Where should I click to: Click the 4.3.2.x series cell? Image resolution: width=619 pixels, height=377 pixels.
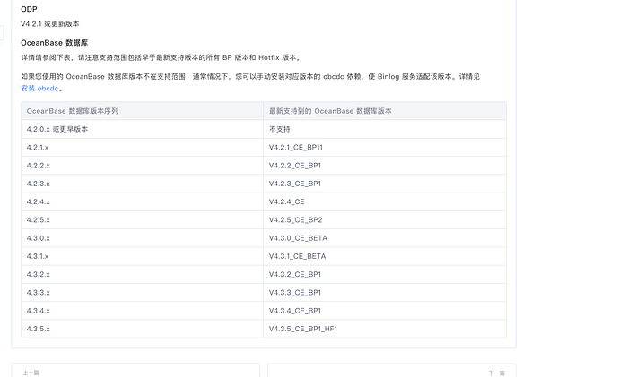point(39,274)
